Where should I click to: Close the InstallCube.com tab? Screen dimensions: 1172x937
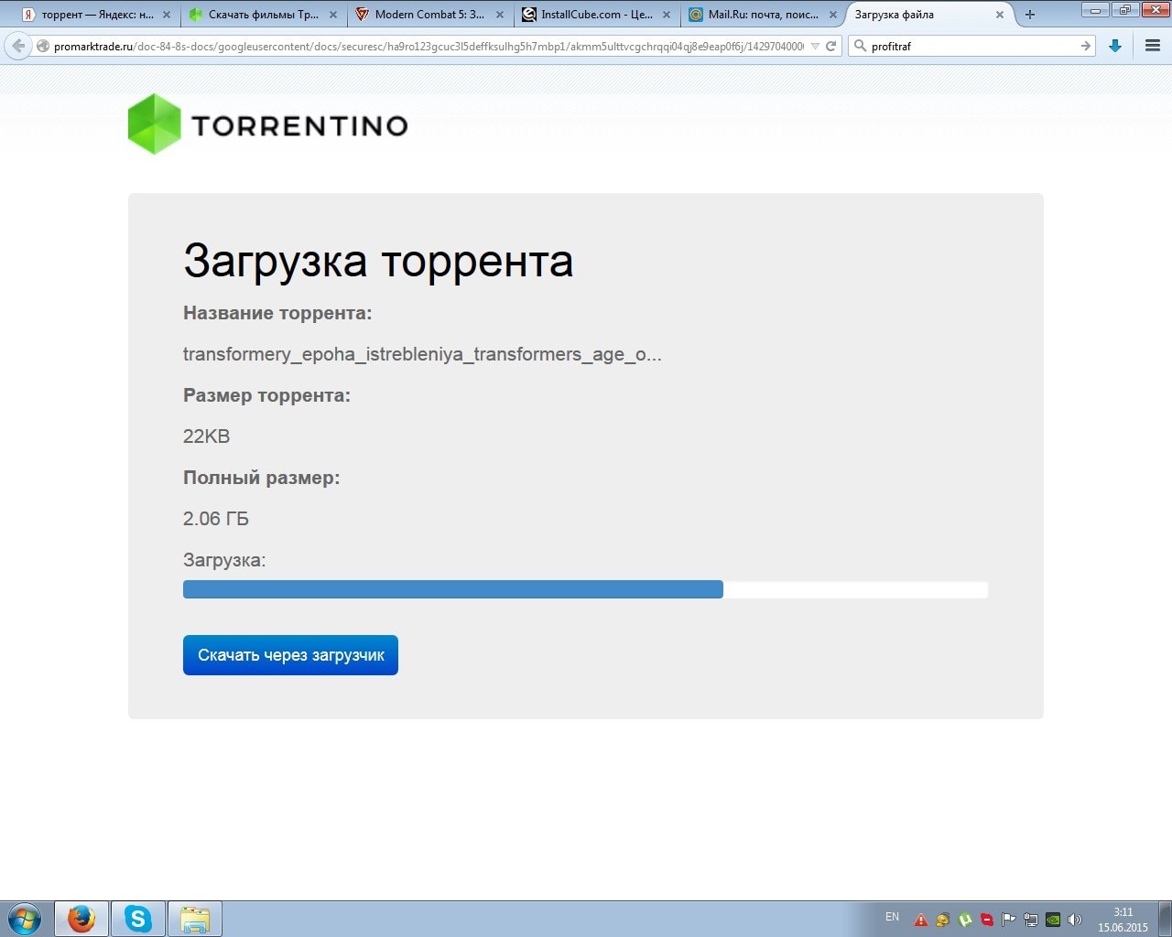coord(666,15)
